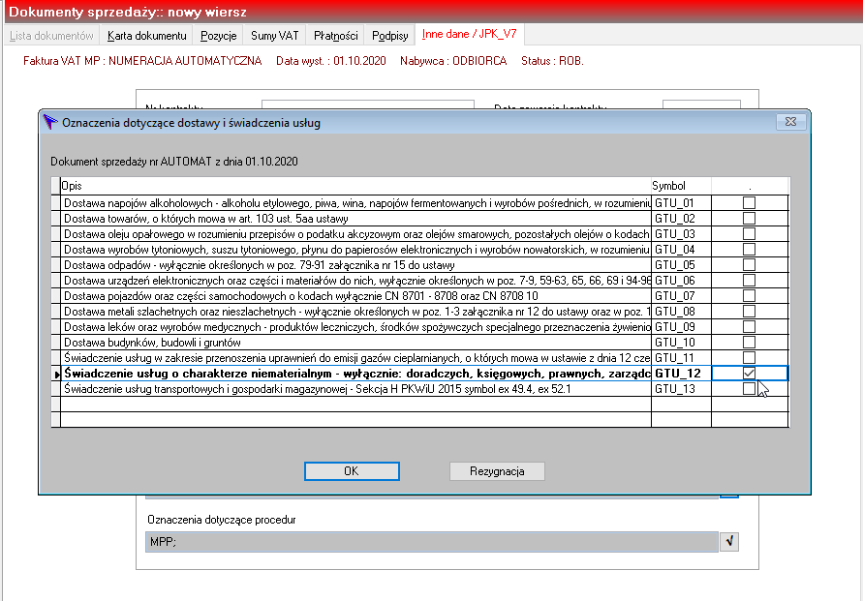Viewport: 863px width, 601px height.
Task: Go to Sumy VAT tab
Action: [x=275, y=36]
